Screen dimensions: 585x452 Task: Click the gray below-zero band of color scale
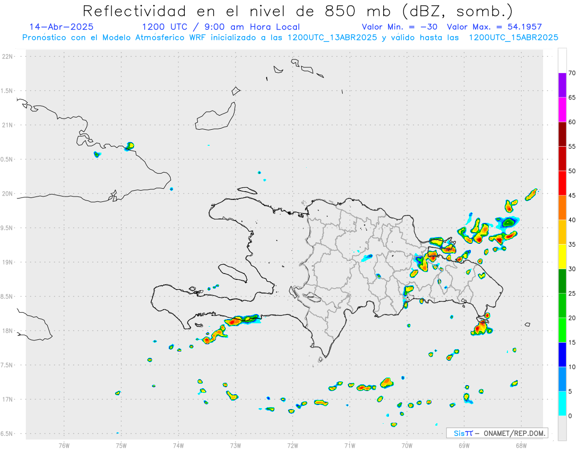tap(562, 428)
